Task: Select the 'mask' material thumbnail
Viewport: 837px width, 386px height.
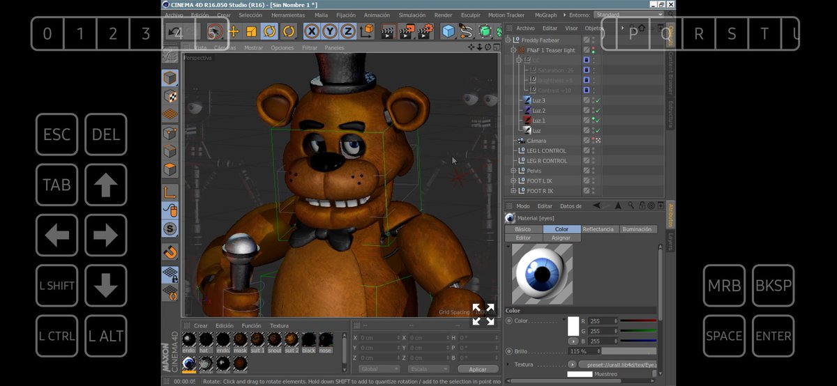Action: pyautogui.click(x=241, y=341)
